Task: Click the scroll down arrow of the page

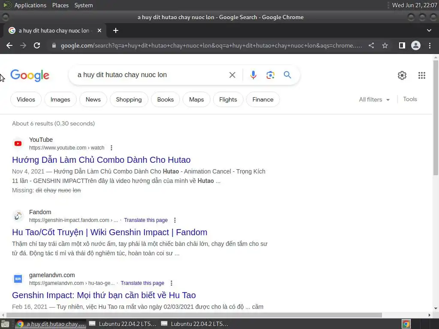Action: point(436,308)
